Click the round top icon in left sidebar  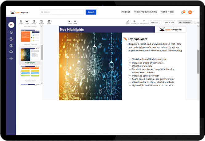(x=11, y=25)
